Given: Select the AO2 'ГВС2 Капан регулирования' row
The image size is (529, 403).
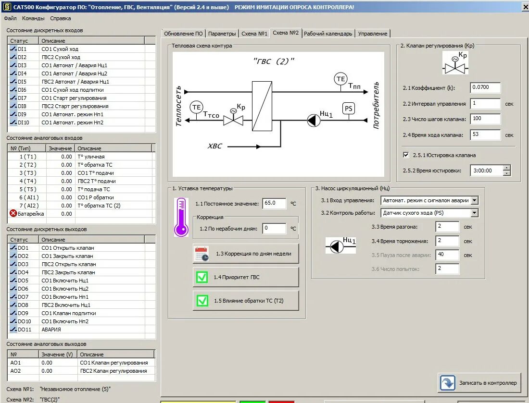Looking at the screenshot, I should (x=81, y=371).
